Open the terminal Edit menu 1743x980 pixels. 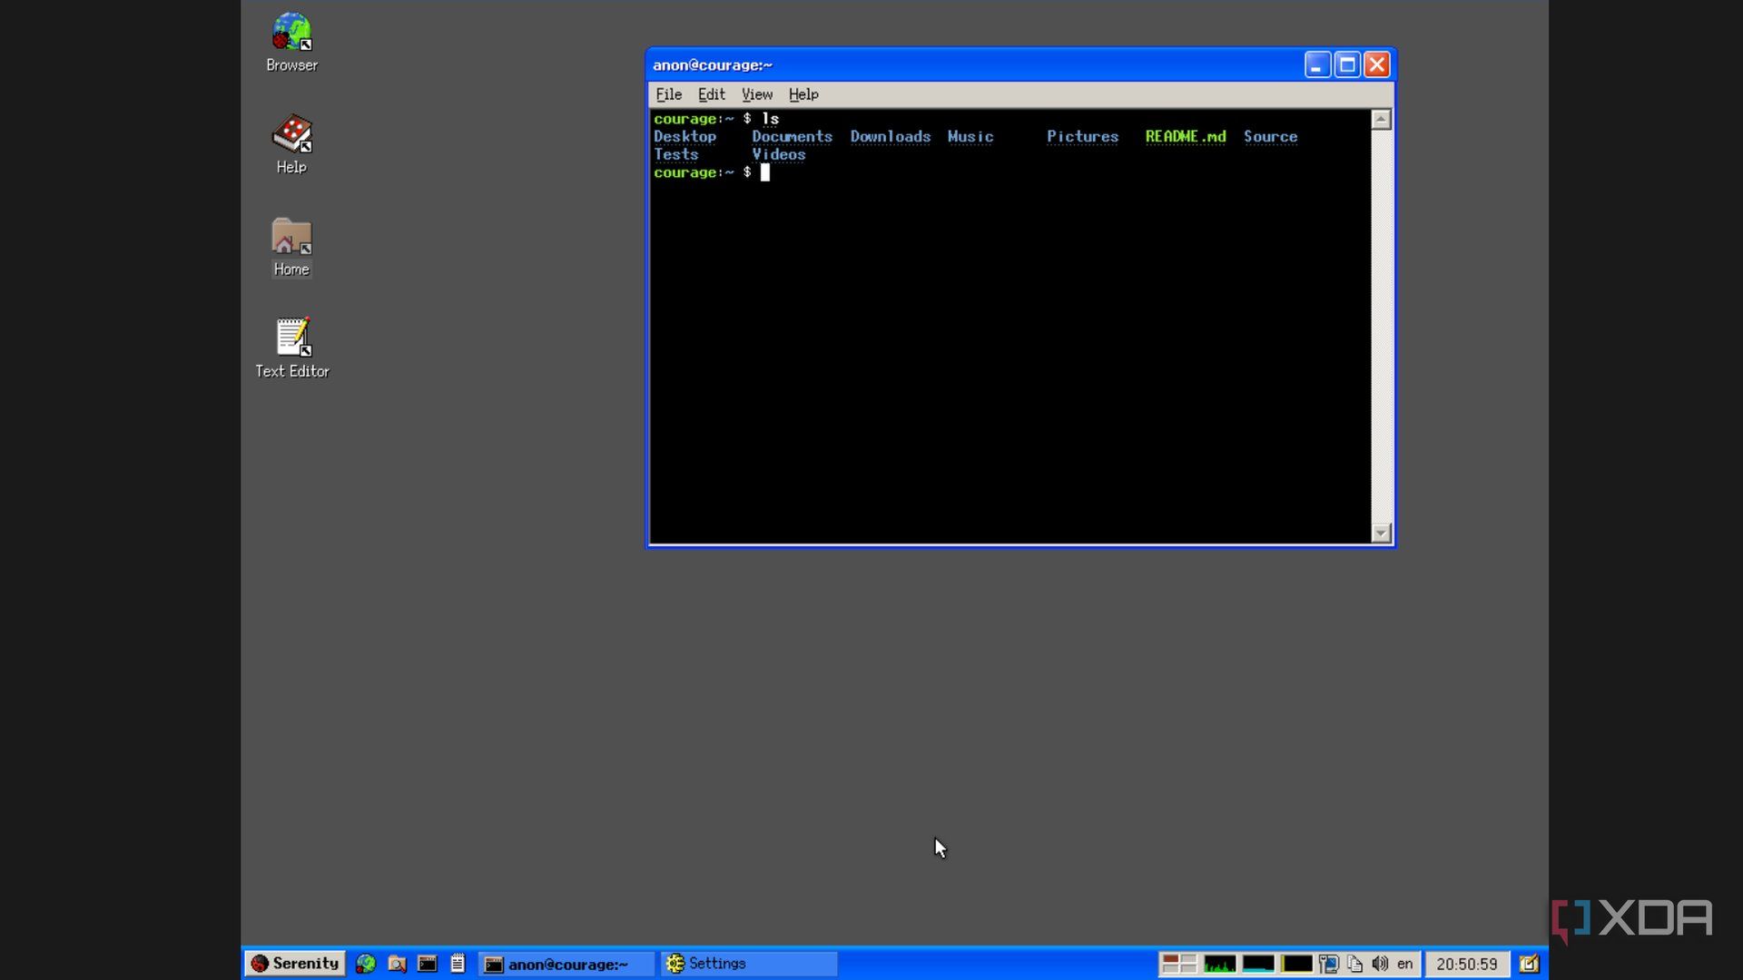[x=711, y=94]
